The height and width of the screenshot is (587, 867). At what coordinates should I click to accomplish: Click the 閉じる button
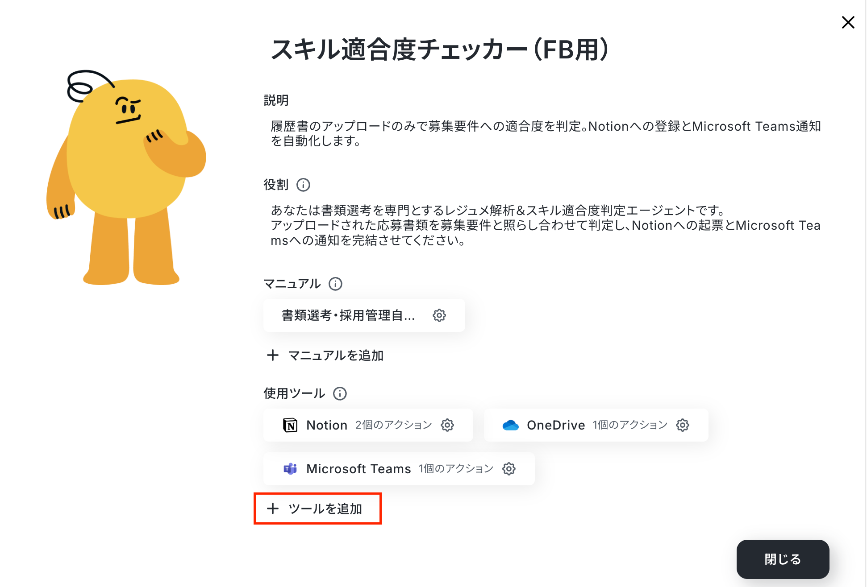point(783,559)
